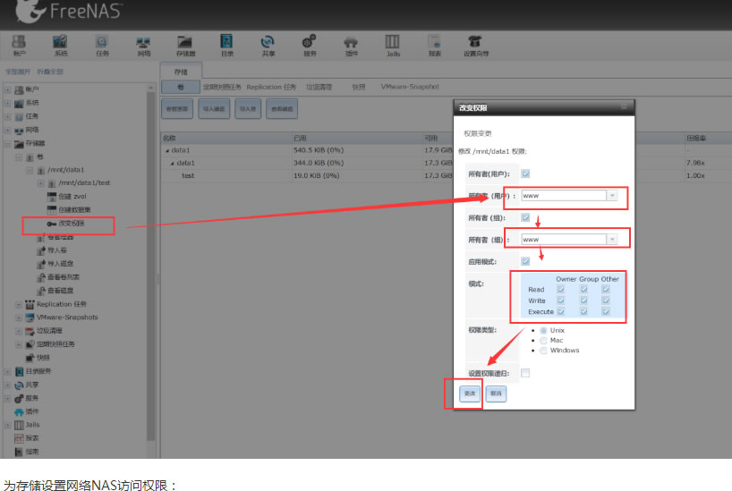Click the 帐户 account toolbar icon
Image resolution: width=732 pixels, height=491 pixels.
coord(19,46)
